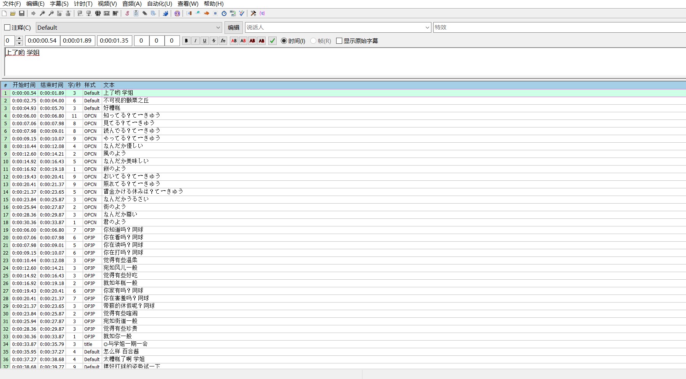Open the 自动化(U) menu
686x379 pixels.
160,4
